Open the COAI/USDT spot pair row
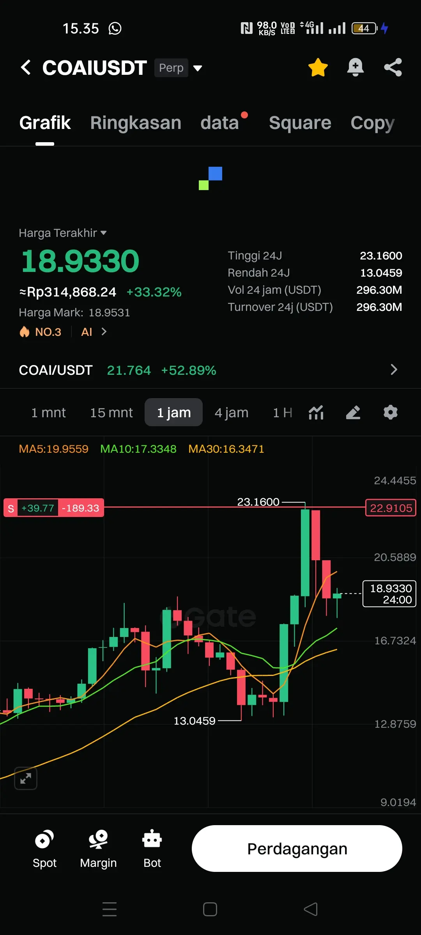 point(210,370)
